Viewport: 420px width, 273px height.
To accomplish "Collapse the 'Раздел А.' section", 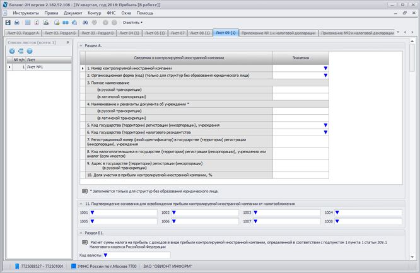I will tap(81, 46).
